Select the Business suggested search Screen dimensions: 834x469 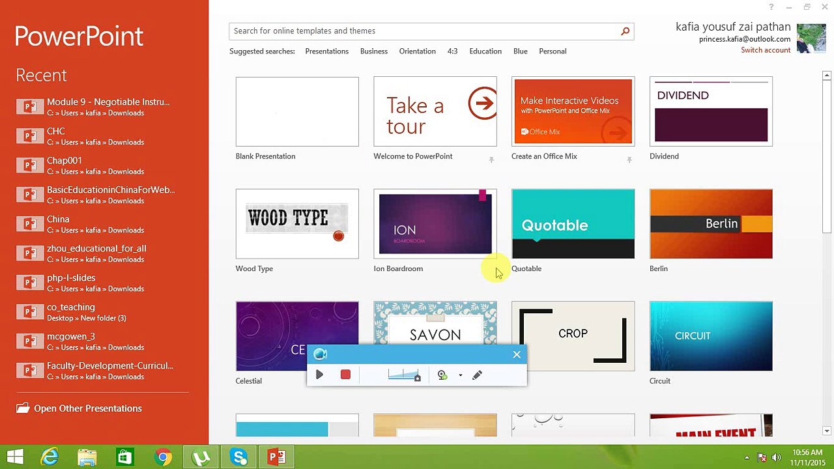374,51
